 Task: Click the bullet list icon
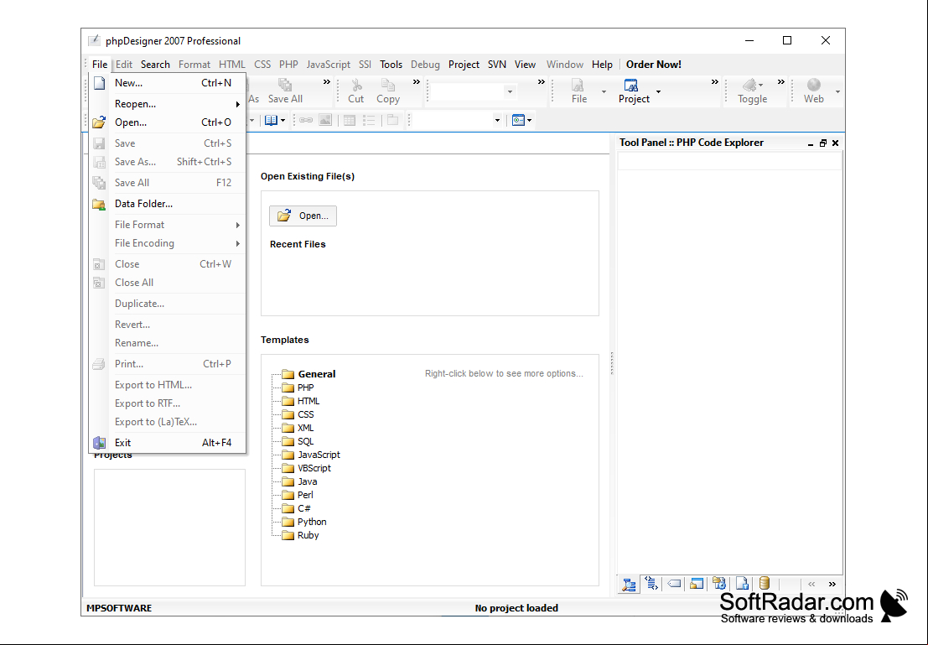369,120
